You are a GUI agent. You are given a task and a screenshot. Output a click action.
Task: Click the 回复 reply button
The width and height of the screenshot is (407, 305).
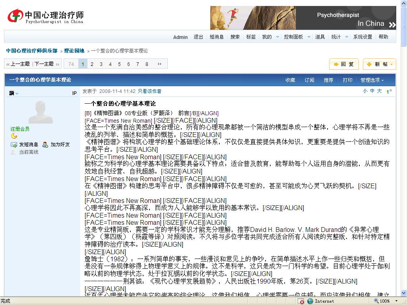344,64
